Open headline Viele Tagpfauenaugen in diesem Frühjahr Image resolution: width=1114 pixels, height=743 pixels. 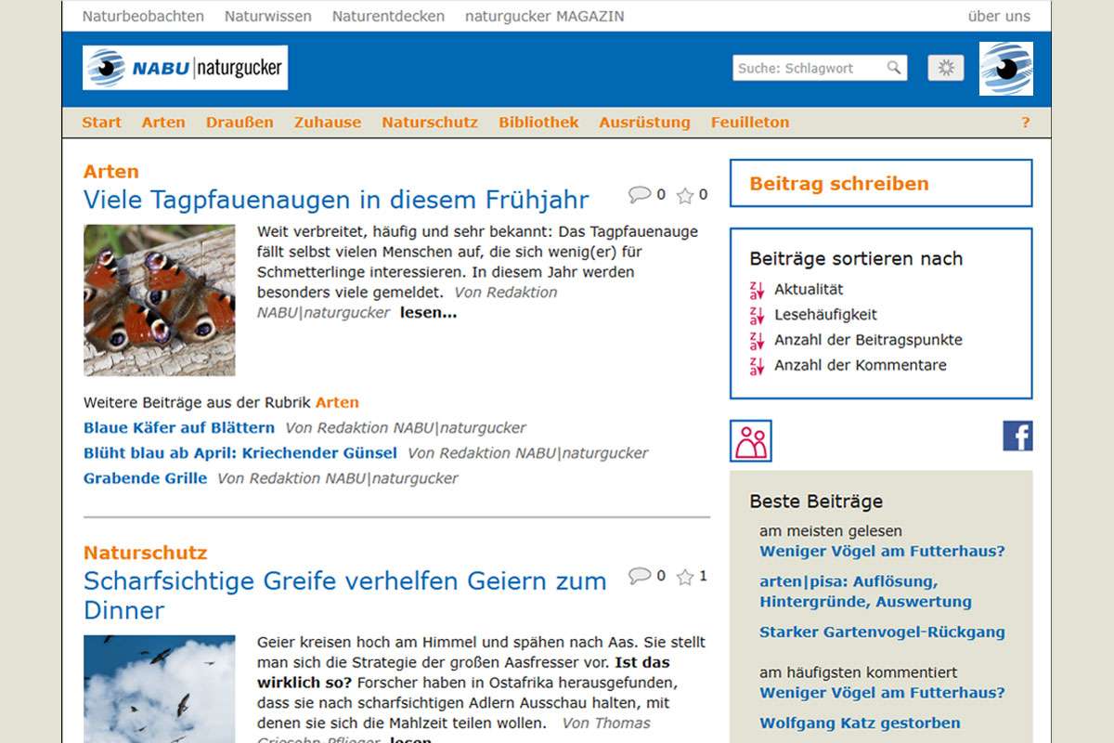tap(336, 200)
